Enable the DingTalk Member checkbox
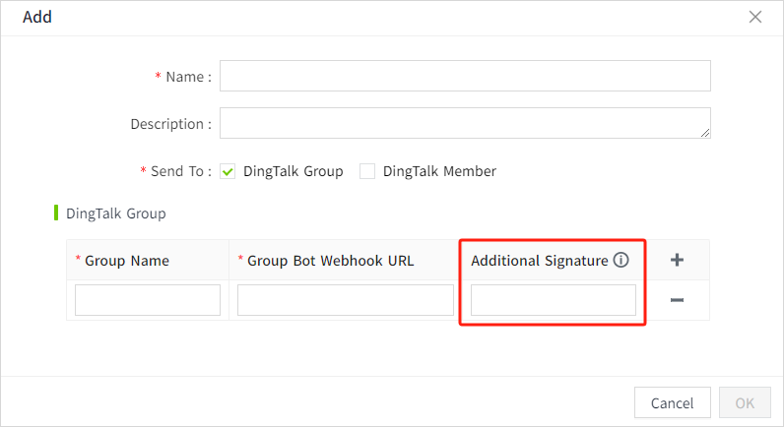Image resolution: width=784 pixels, height=427 pixels. click(367, 171)
